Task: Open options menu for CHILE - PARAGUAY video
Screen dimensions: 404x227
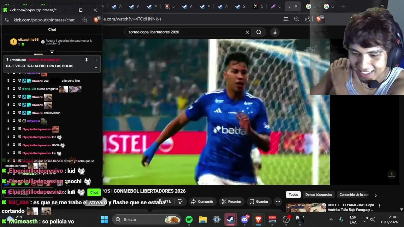Action: coord(379,206)
